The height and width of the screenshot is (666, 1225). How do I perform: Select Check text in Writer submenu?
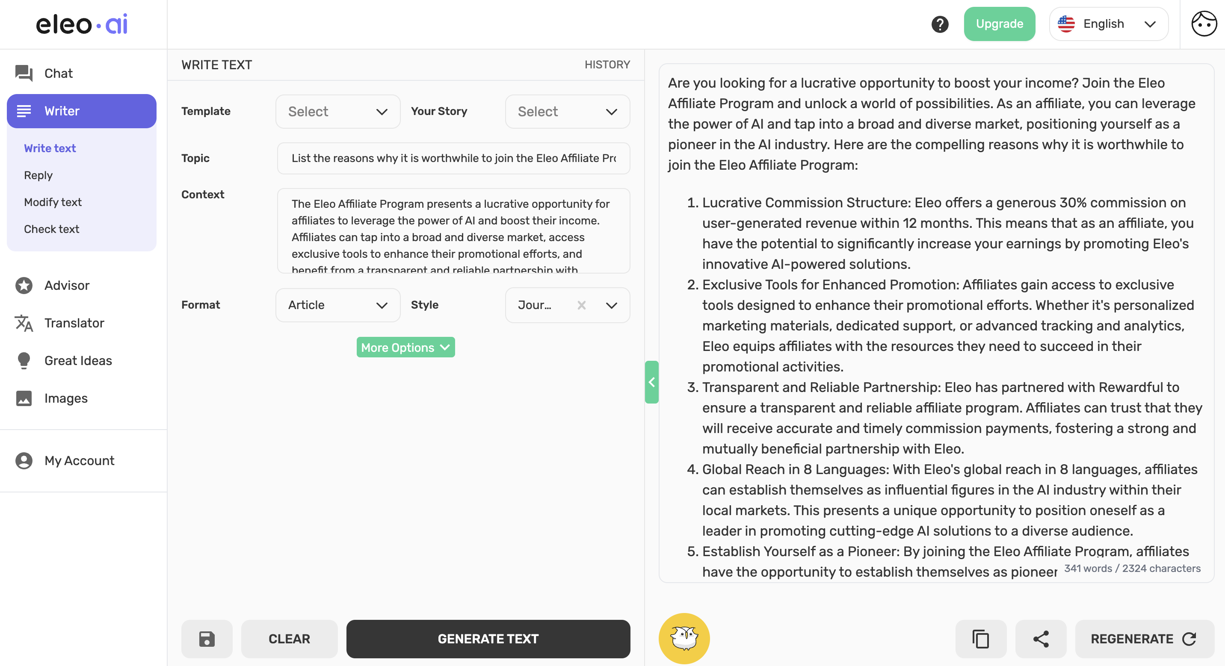tap(51, 229)
